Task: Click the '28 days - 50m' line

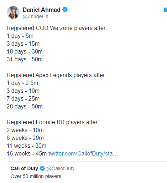Action: tap(25, 106)
